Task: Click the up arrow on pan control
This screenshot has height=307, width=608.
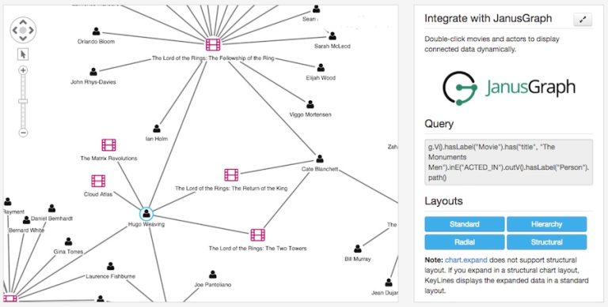Action: point(23,22)
